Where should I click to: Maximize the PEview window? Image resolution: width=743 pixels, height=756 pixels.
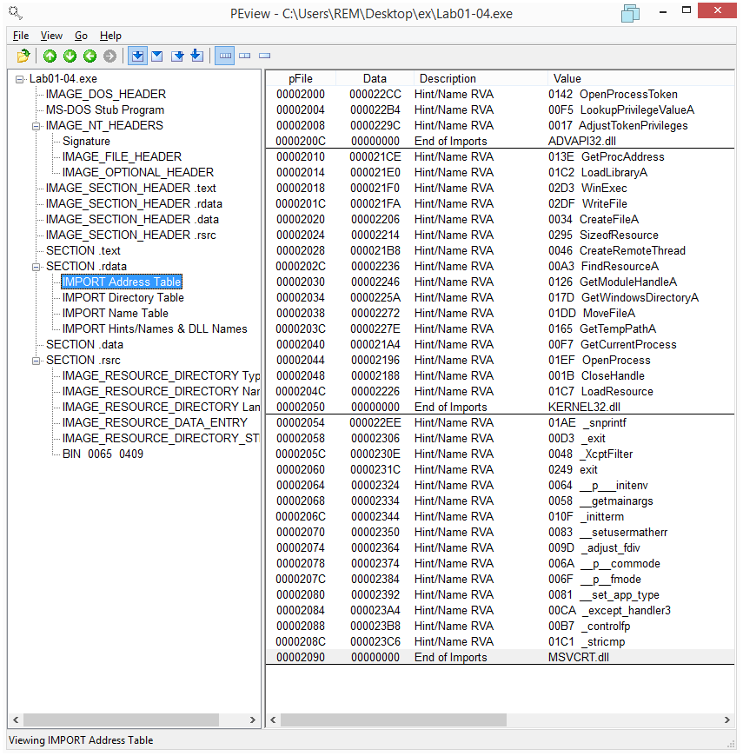coord(687,10)
